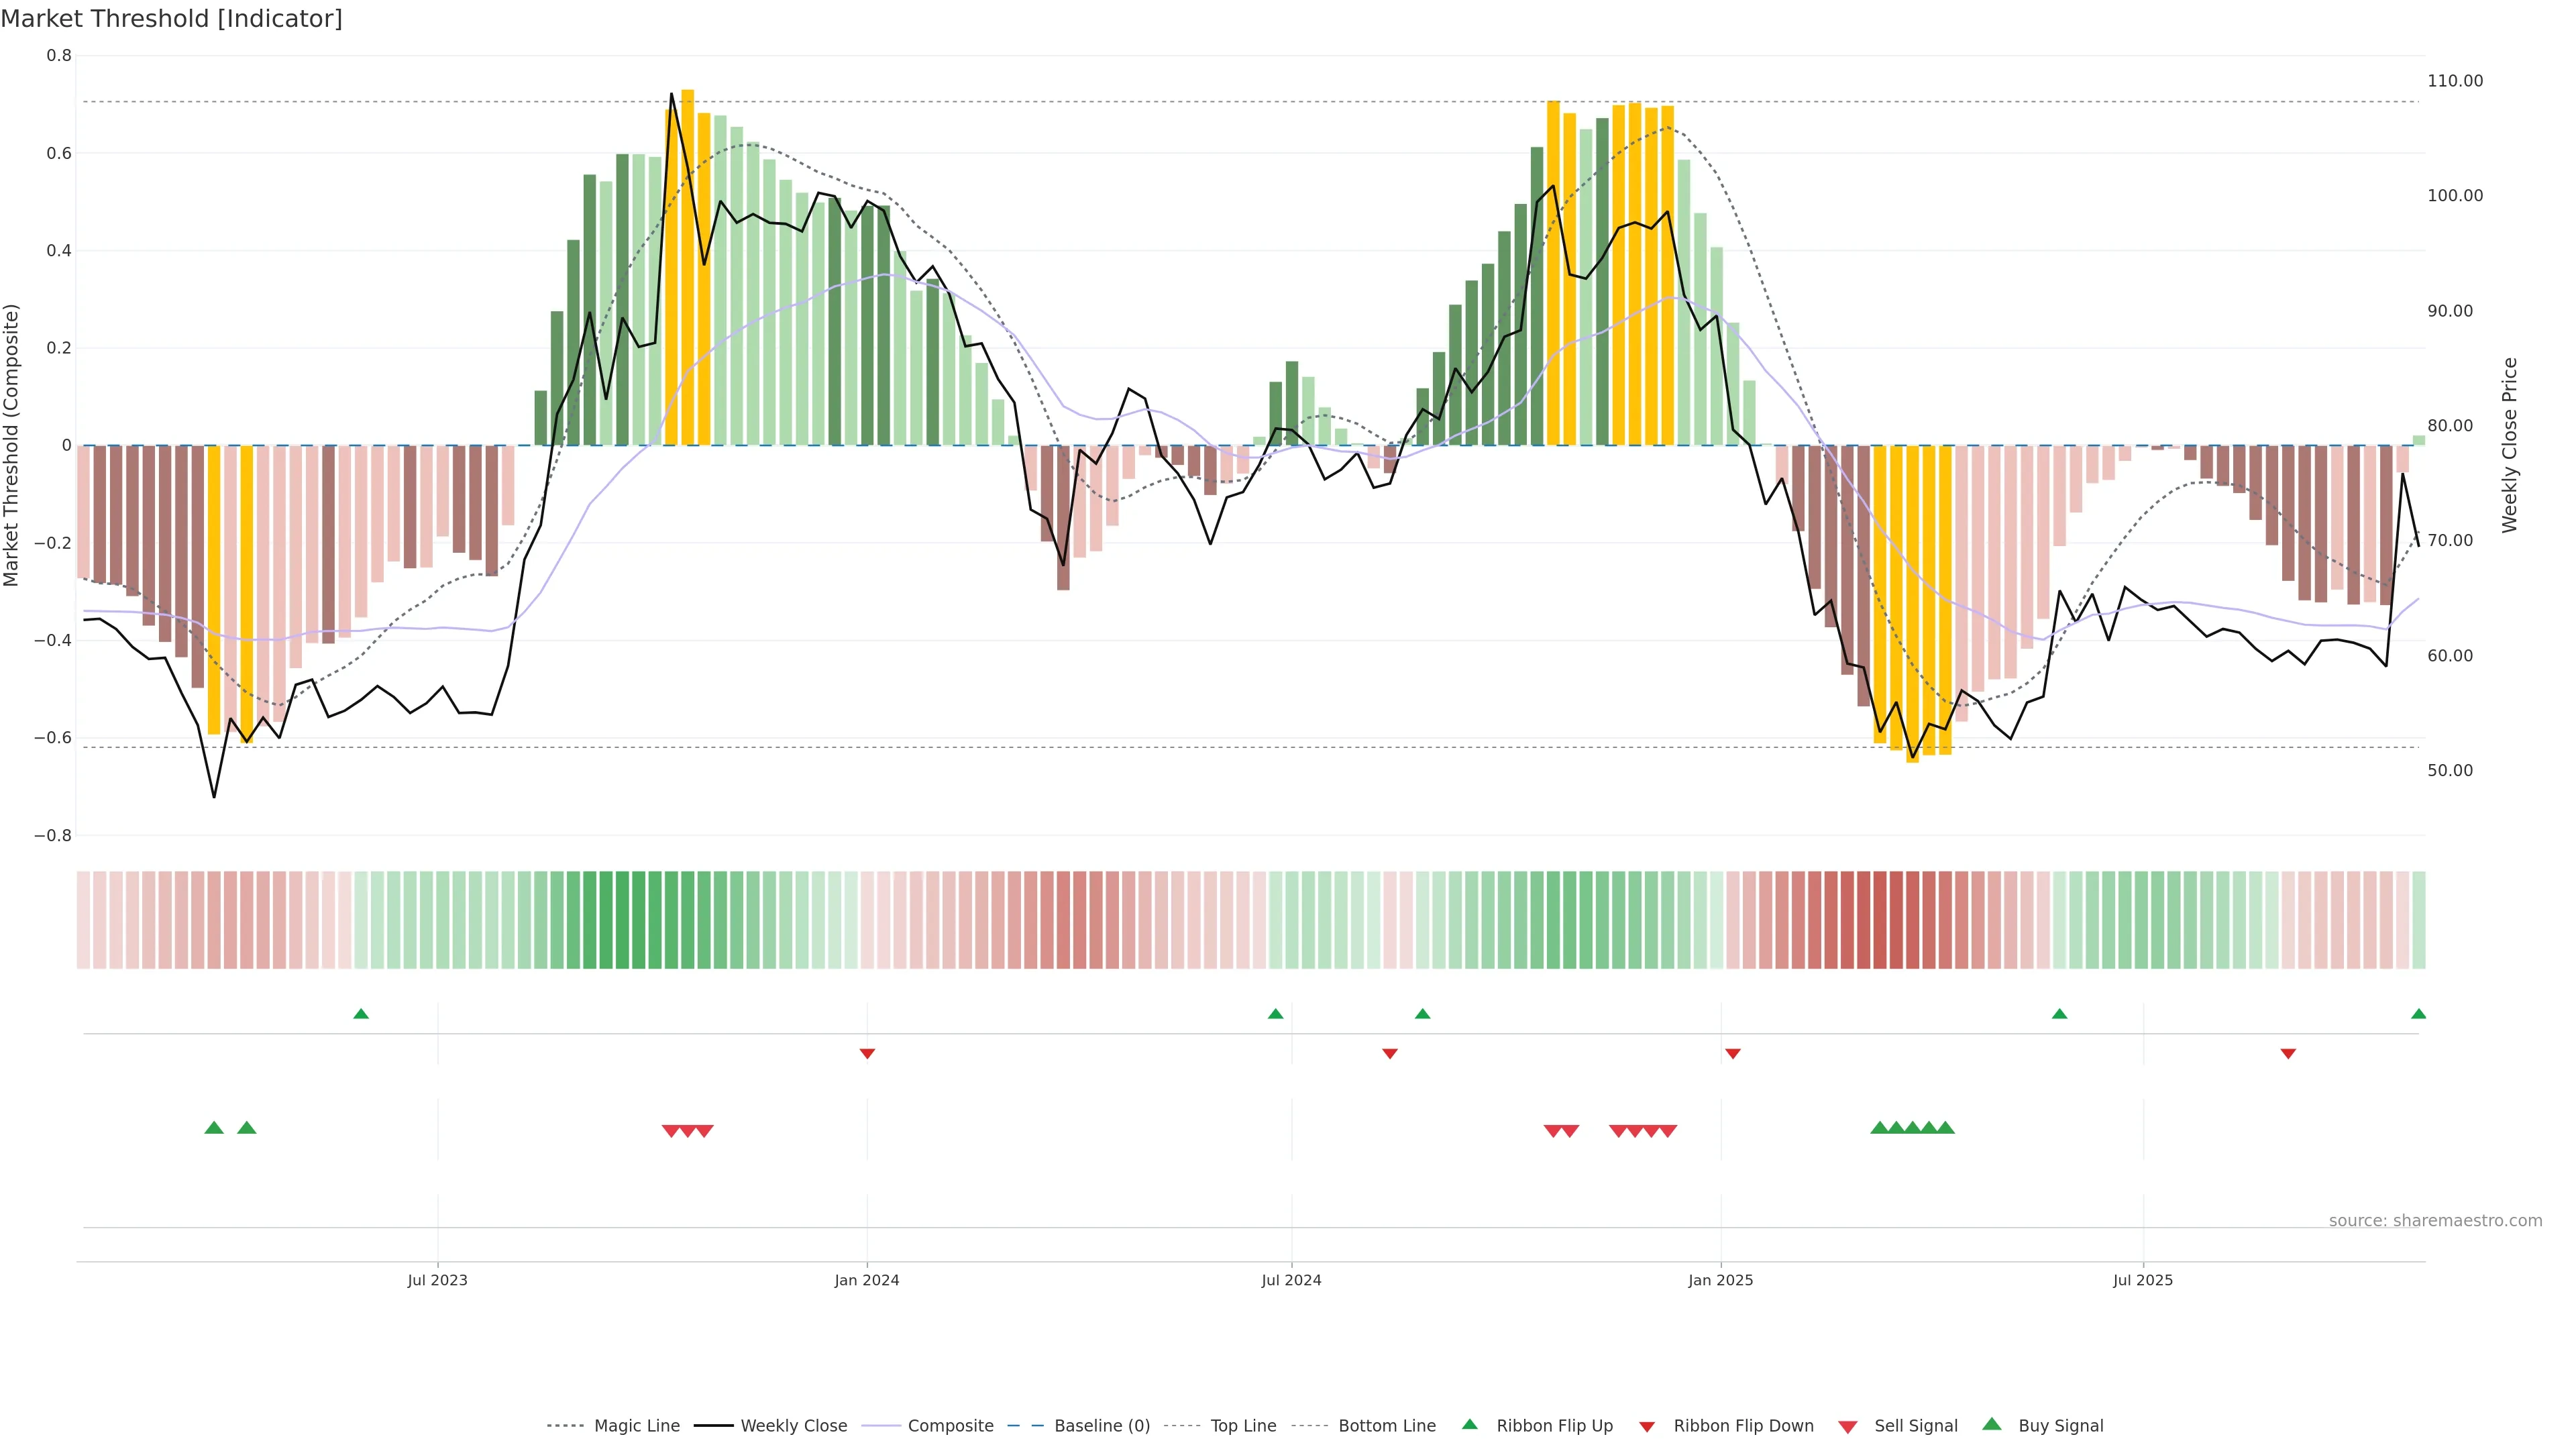
Task: Click the Ribbon Flip Up marker before Jul 2023
Action: click(x=361, y=1014)
